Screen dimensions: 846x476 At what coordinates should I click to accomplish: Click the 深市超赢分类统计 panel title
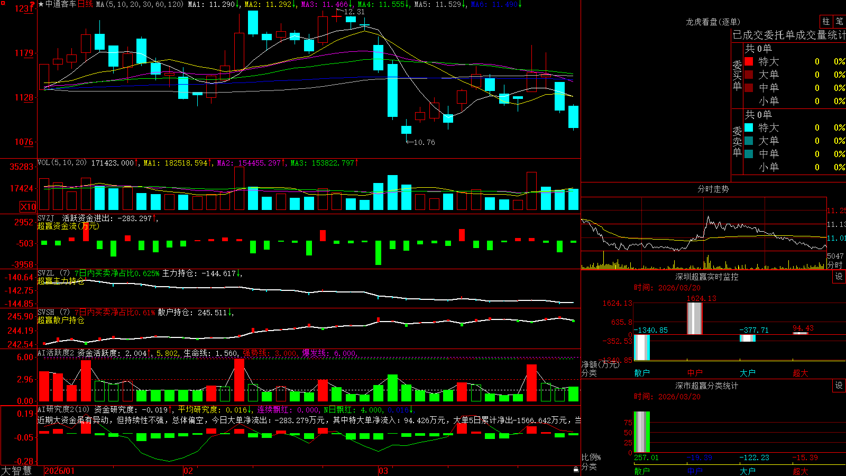click(707, 386)
